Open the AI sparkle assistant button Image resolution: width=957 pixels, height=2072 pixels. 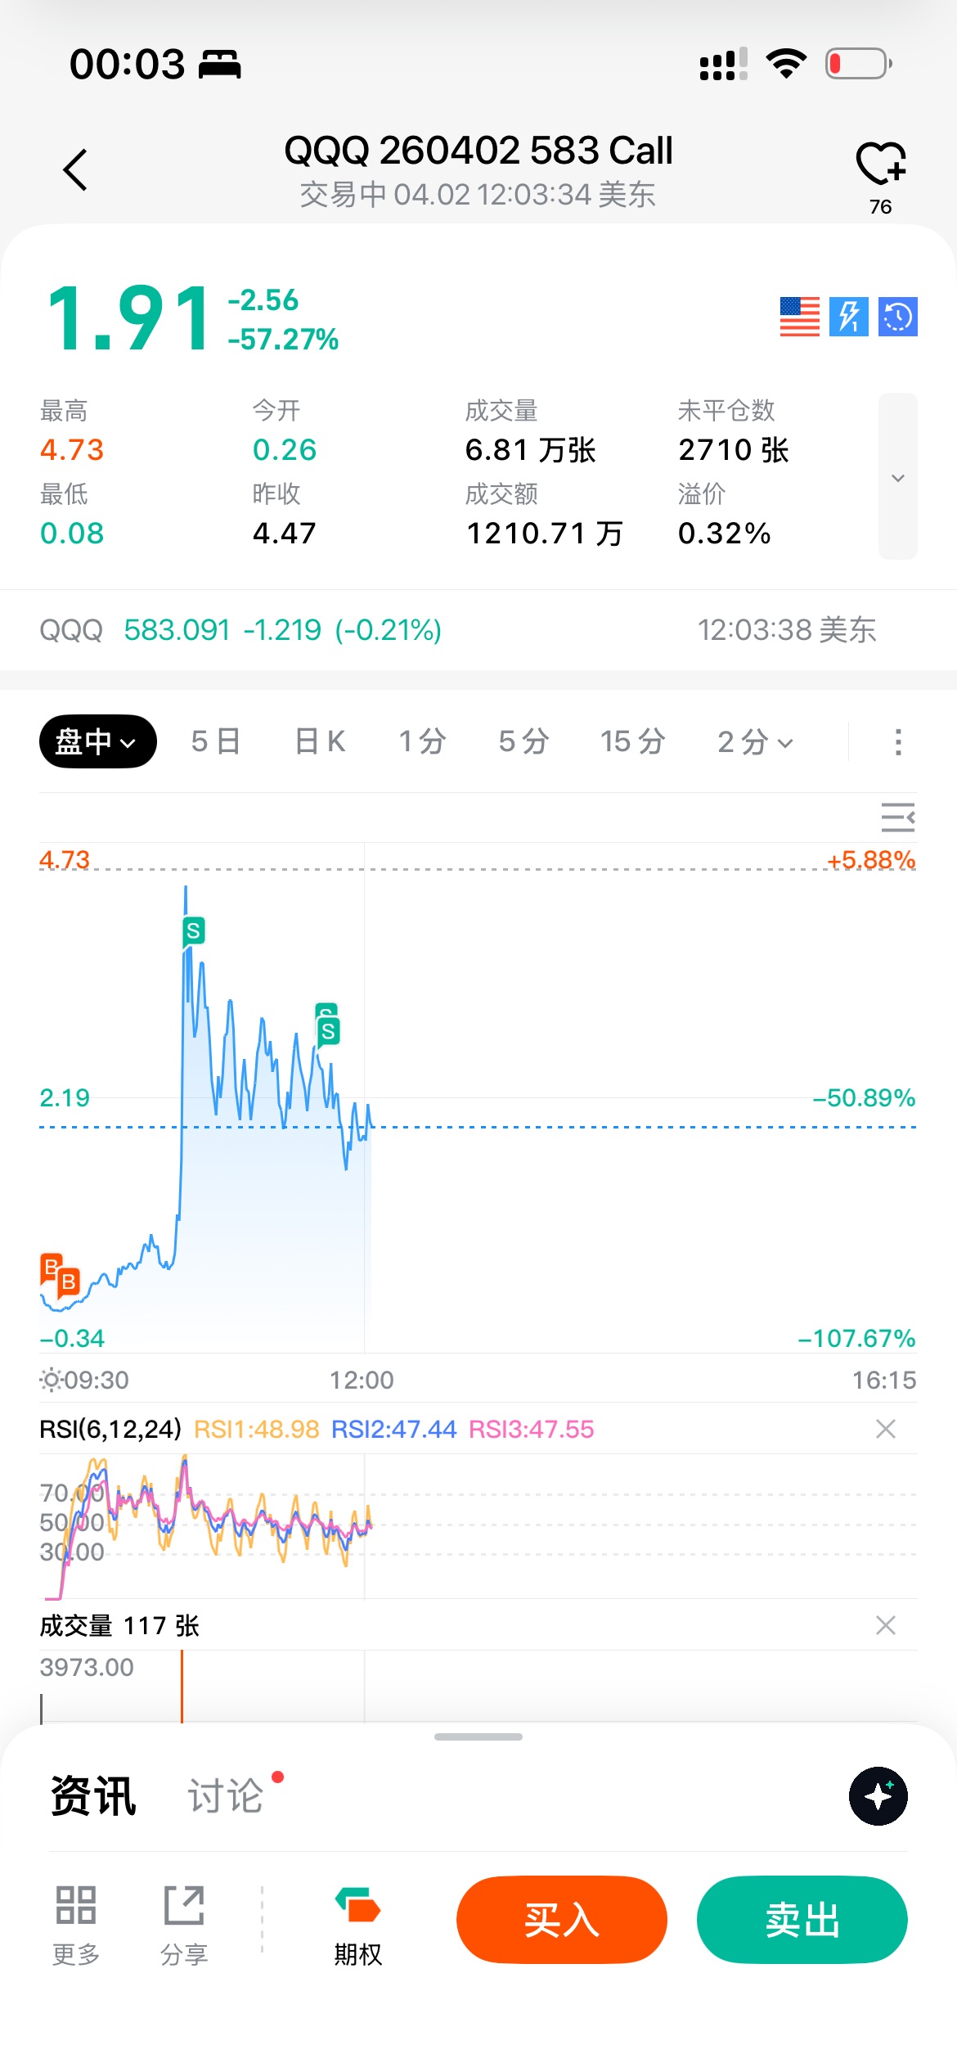pyautogui.click(x=878, y=1796)
